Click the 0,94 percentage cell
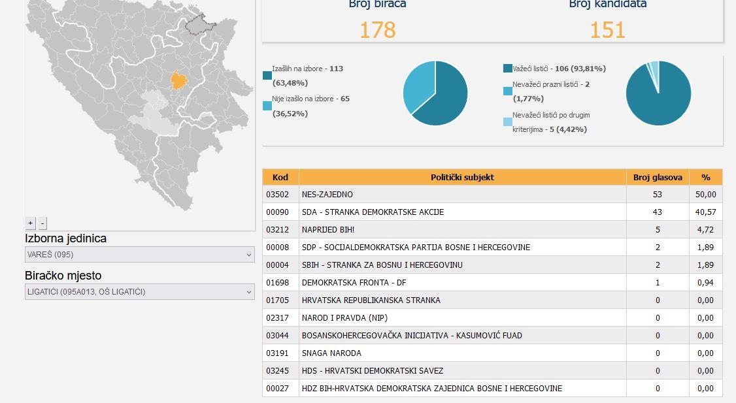 706,282
